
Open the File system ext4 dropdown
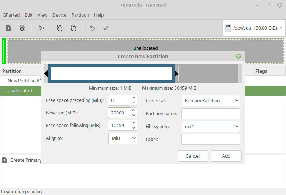[211, 126]
